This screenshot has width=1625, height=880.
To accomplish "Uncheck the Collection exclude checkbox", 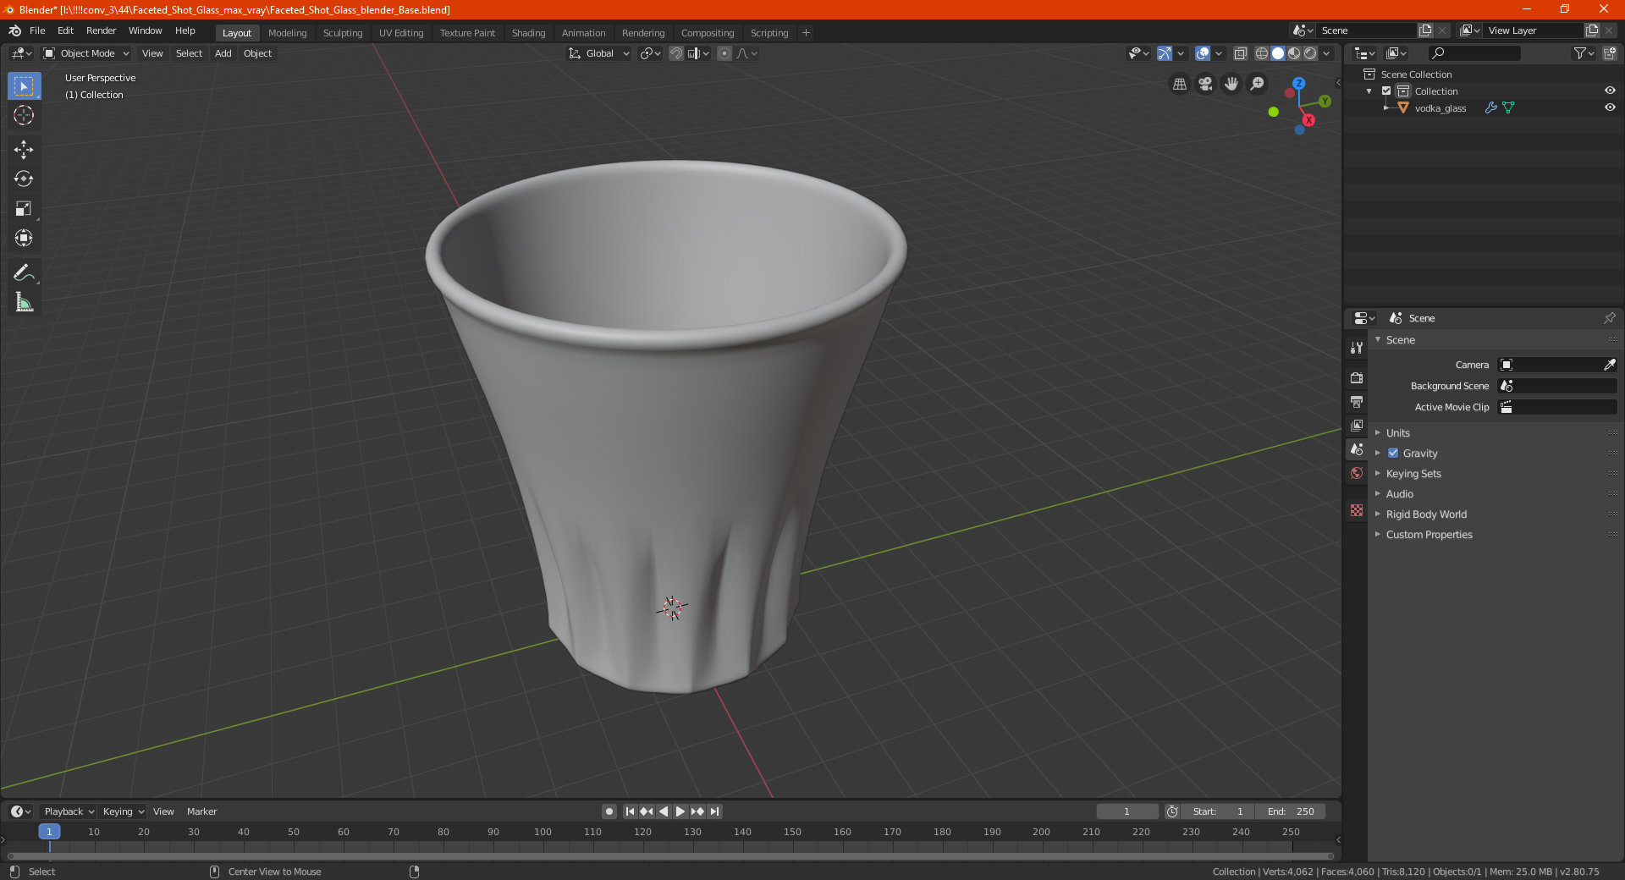I will pos(1386,91).
